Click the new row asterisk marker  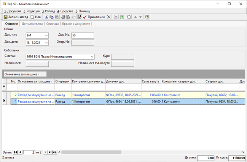[x=4, y=87]
